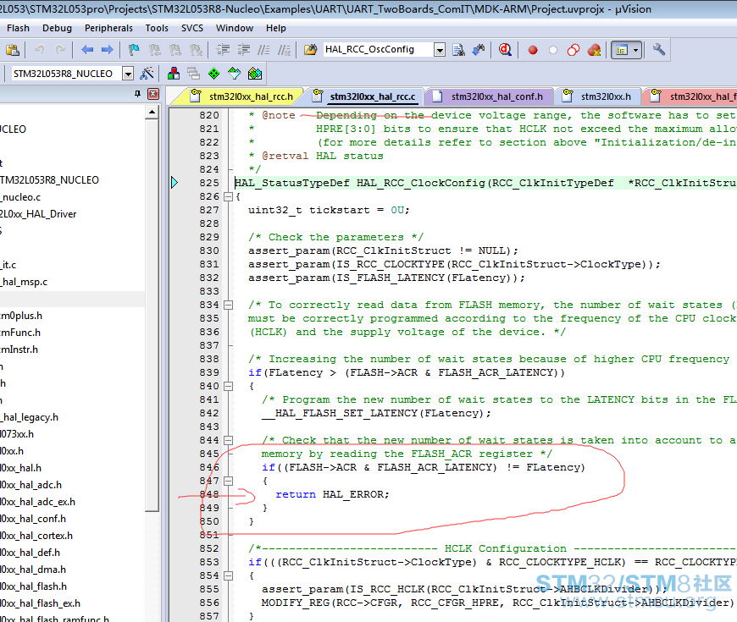Select hal_msp.c in project tree
Image resolution: width=737 pixels, height=622 pixels.
click(25, 282)
